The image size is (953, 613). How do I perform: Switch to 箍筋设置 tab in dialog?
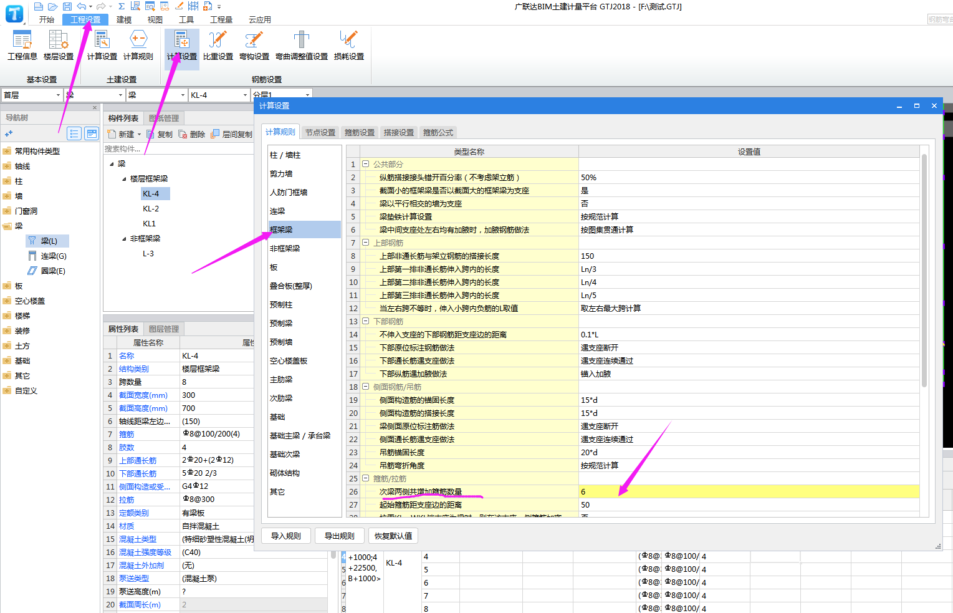click(x=360, y=132)
